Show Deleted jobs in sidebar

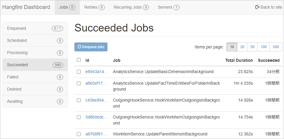35,89
